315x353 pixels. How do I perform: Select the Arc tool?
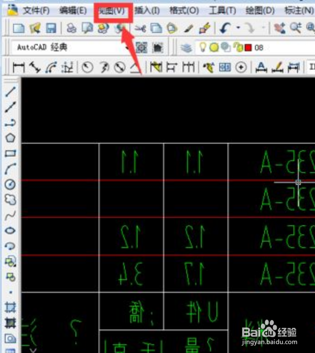pyautogui.click(x=10, y=169)
